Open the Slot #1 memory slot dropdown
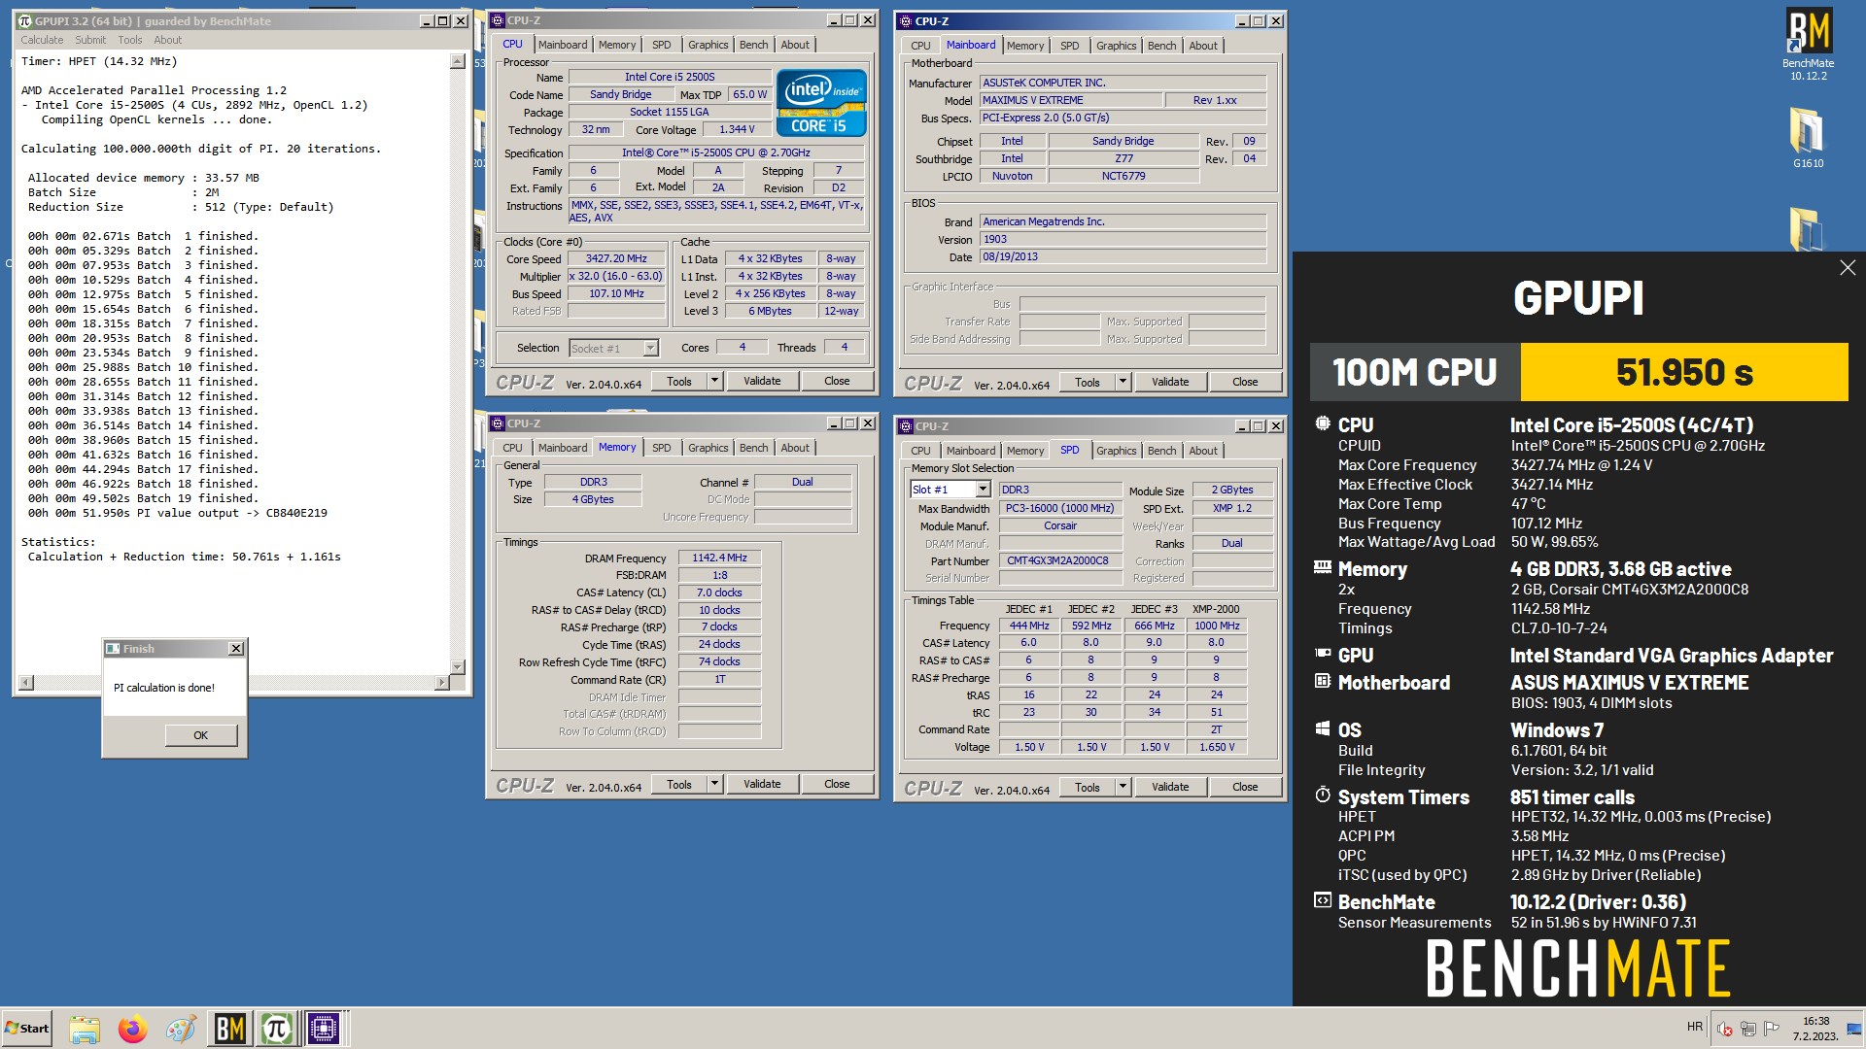The width and height of the screenshot is (1866, 1049). click(983, 490)
